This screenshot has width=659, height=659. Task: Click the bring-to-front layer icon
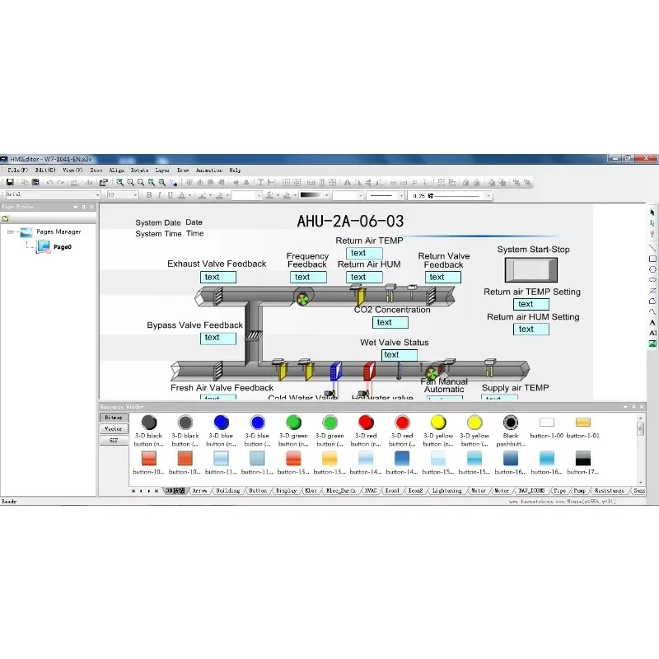[x=491, y=182]
